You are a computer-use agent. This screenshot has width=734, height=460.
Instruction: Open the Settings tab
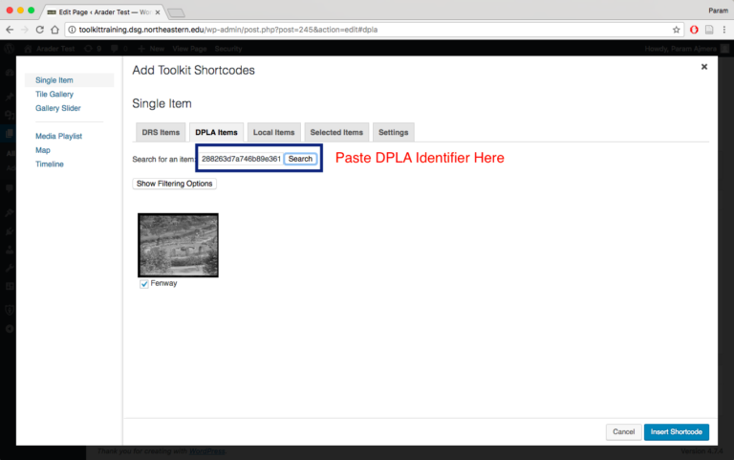pos(393,132)
